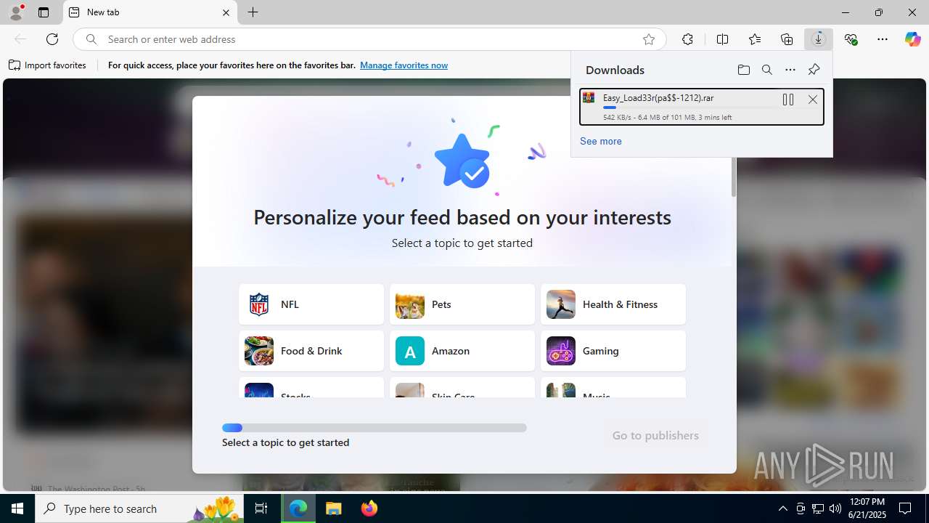The height and width of the screenshot is (523, 929).
Task: Open the Collections icon
Action: [787, 39]
